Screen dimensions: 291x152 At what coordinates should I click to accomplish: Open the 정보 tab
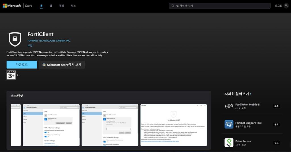[x=73, y=6]
